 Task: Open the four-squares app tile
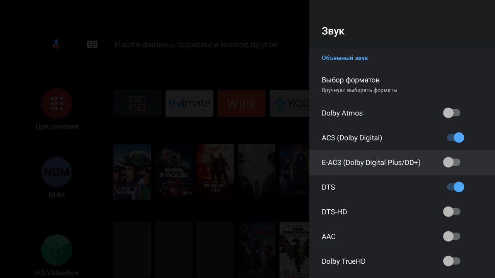(137, 103)
